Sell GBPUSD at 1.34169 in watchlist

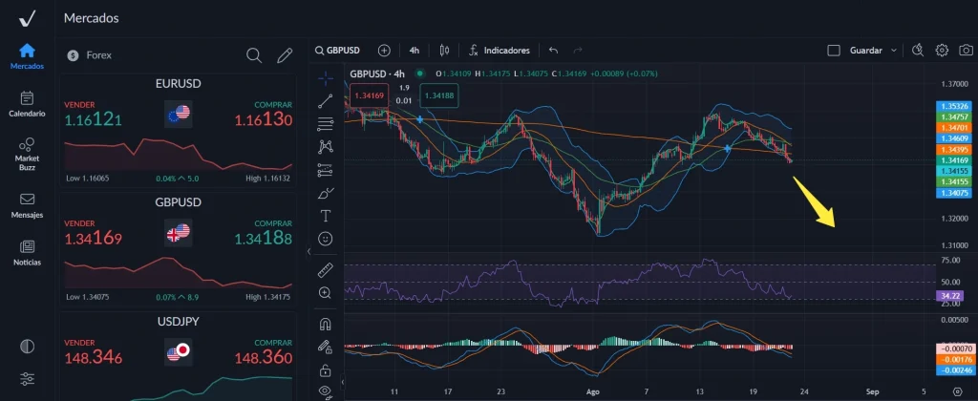(93, 234)
